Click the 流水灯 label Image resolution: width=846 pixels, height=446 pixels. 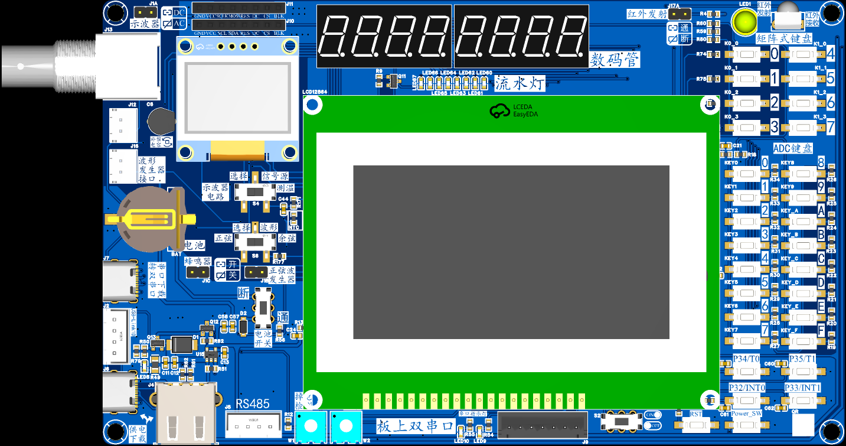pos(519,83)
